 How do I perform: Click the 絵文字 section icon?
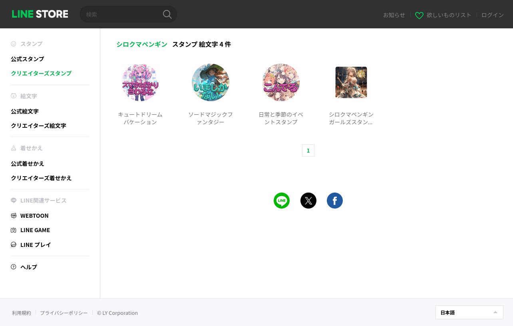tap(14, 96)
